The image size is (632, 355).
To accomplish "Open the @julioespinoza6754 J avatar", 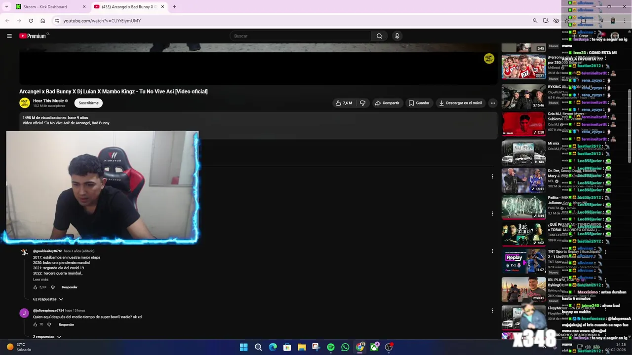I will 24,313.
